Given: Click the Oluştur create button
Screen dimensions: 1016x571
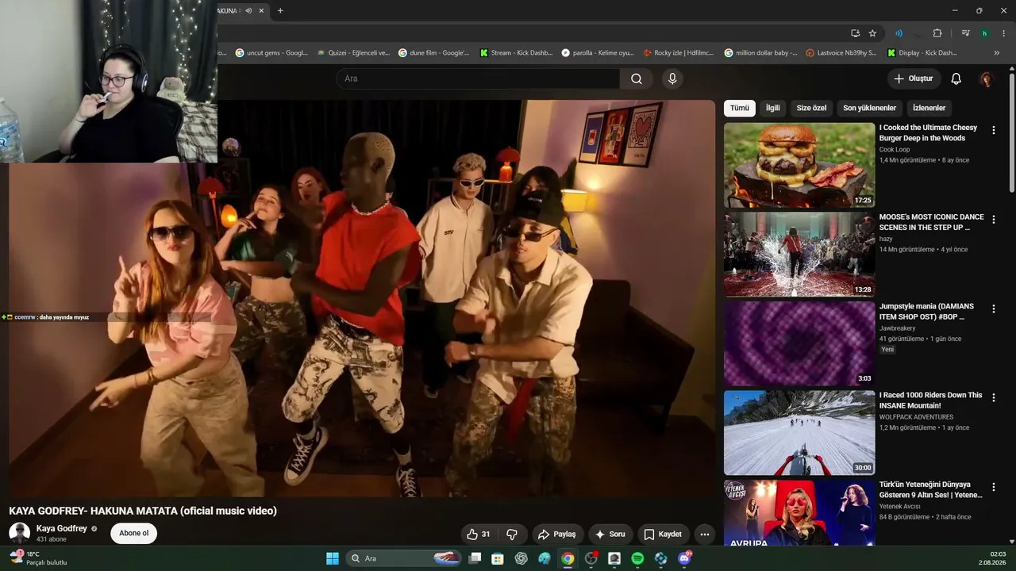Looking at the screenshot, I should click(x=914, y=79).
